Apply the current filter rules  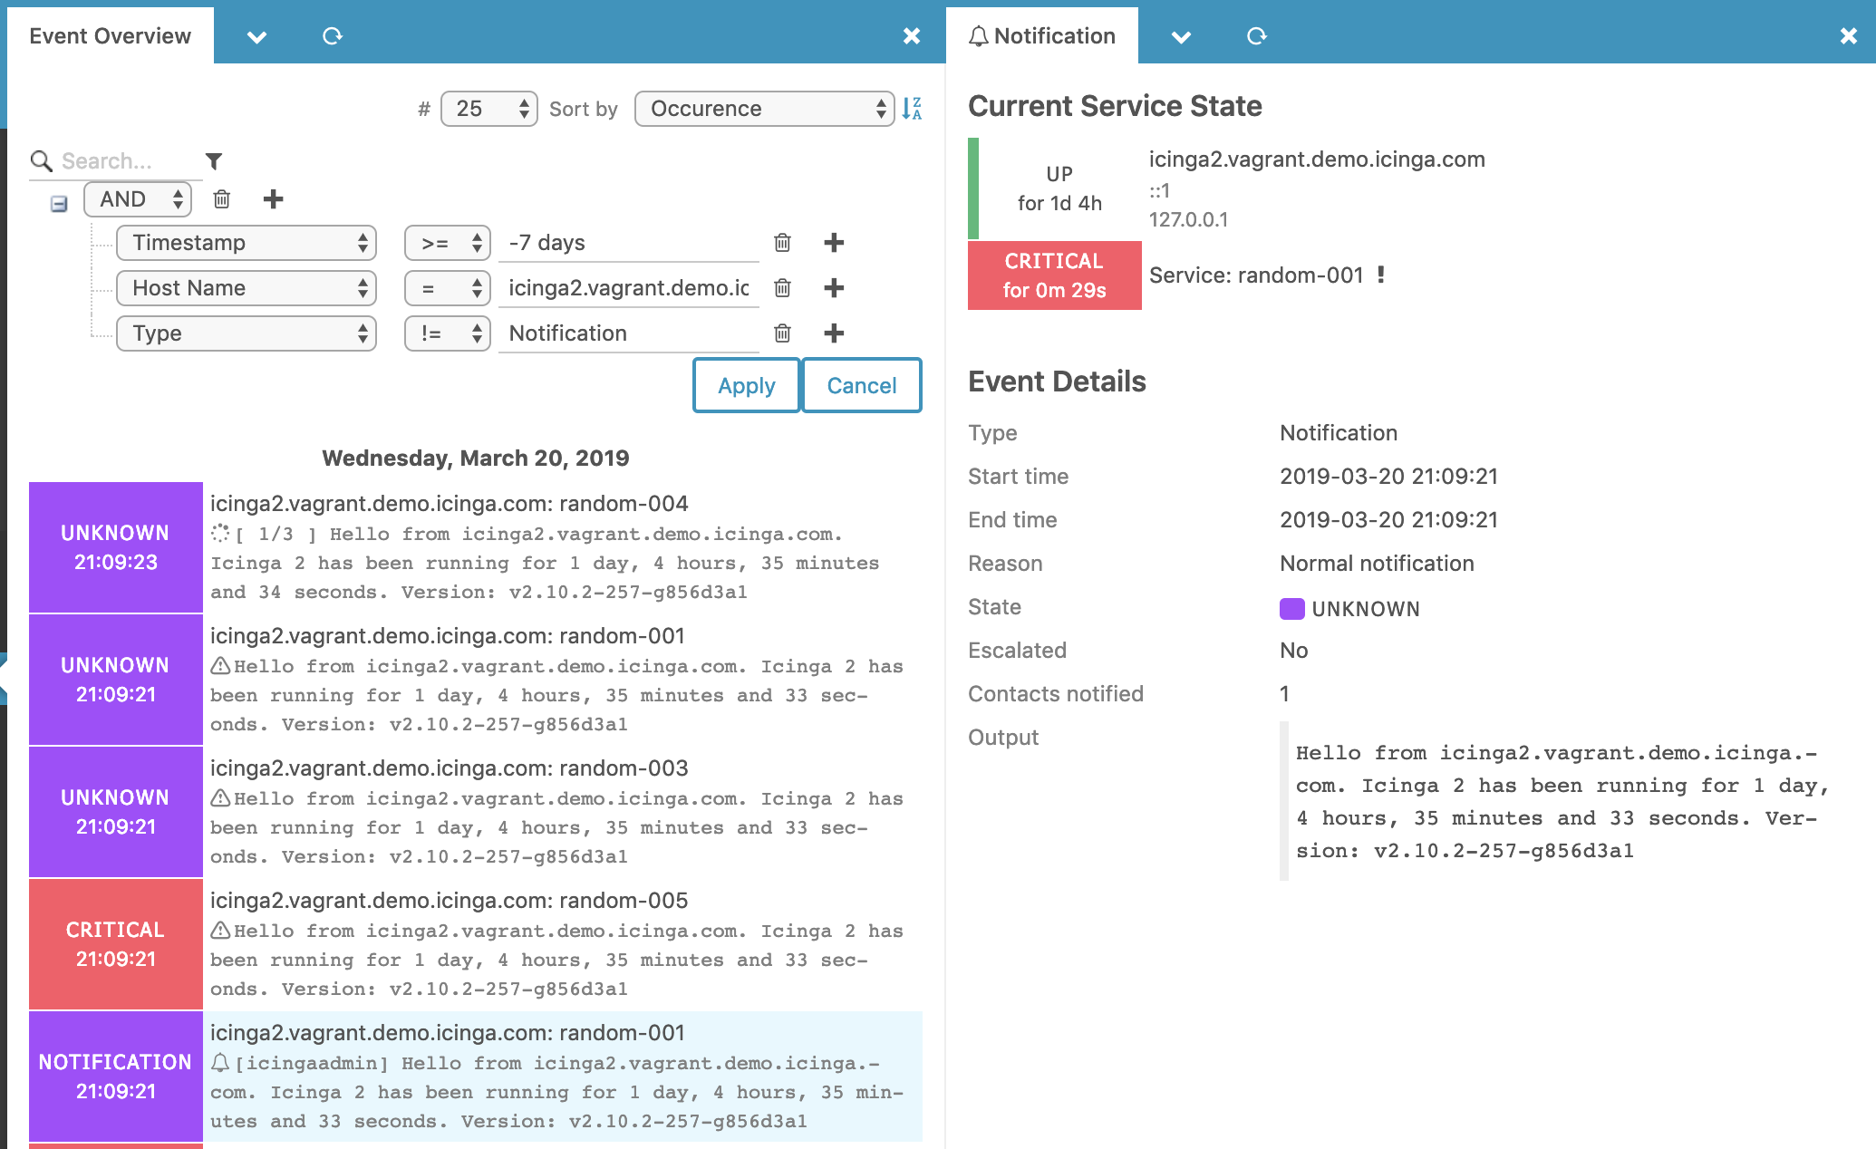tap(746, 385)
